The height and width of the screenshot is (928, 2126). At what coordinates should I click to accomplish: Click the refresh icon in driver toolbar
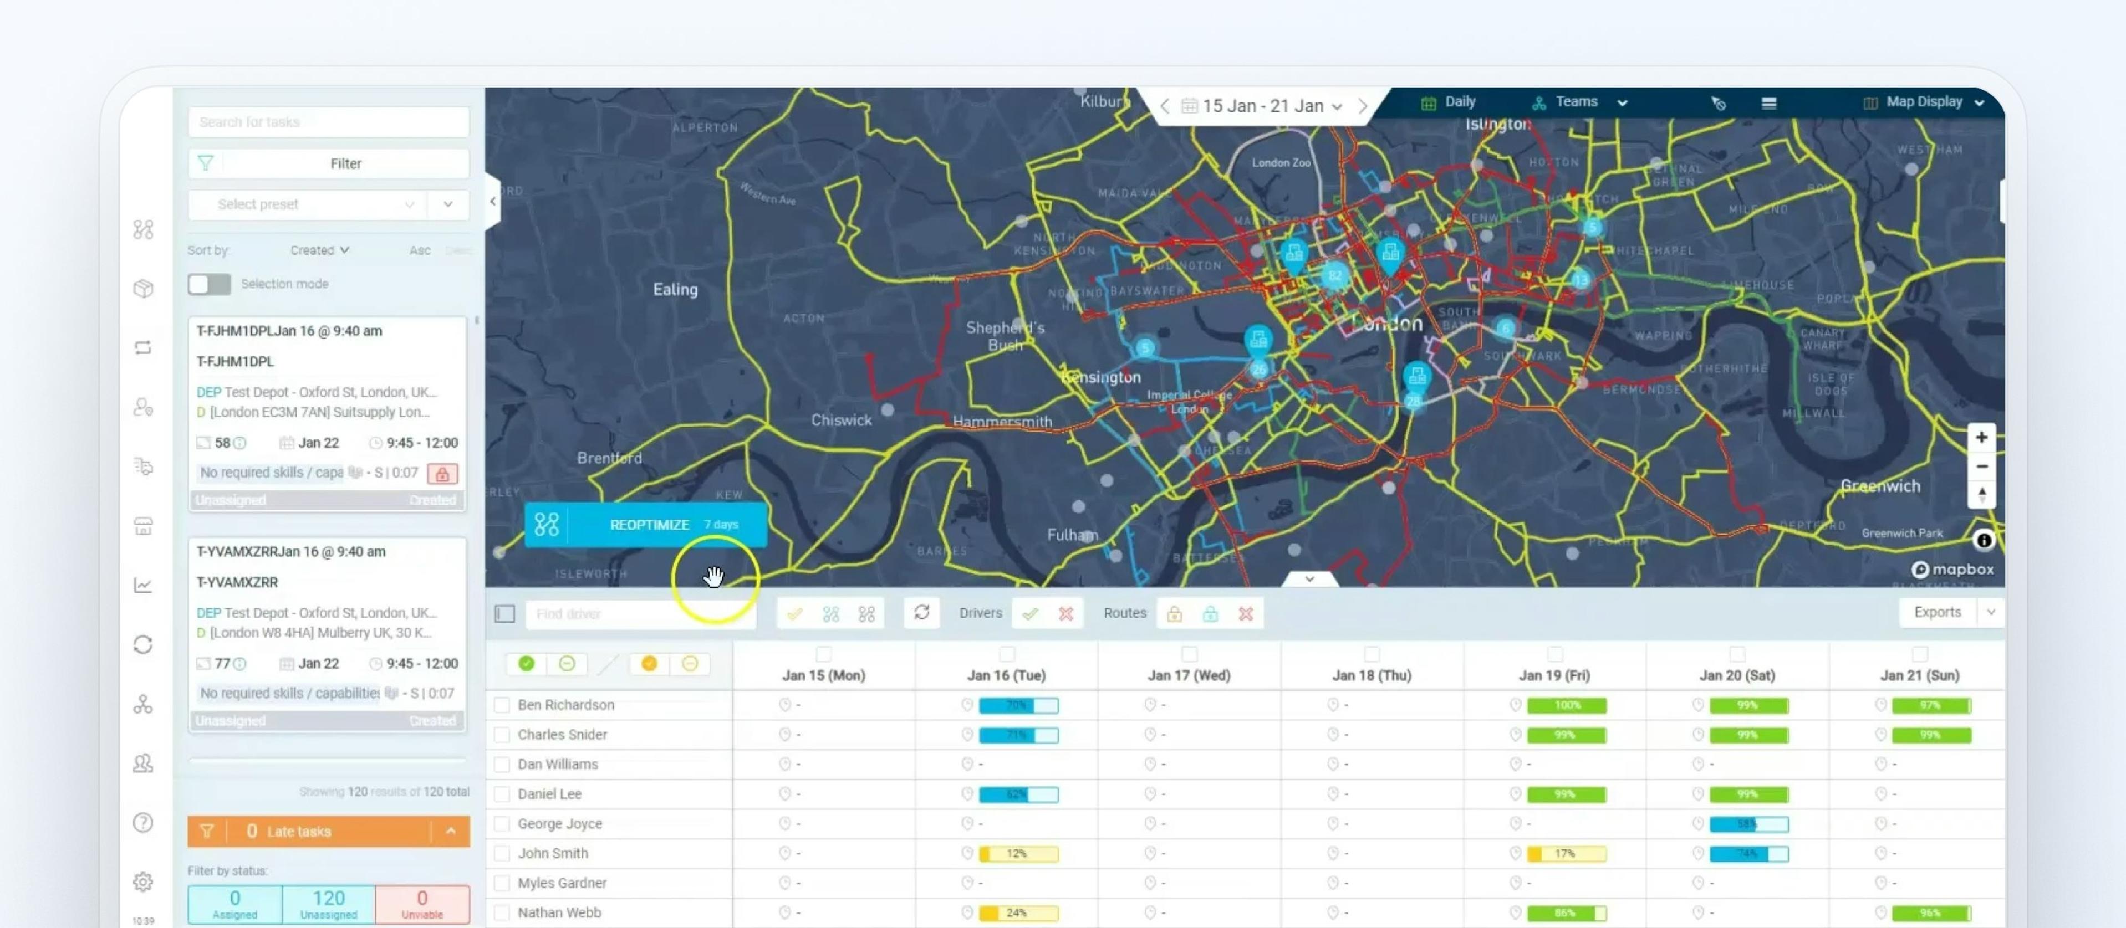(x=922, y=613)
